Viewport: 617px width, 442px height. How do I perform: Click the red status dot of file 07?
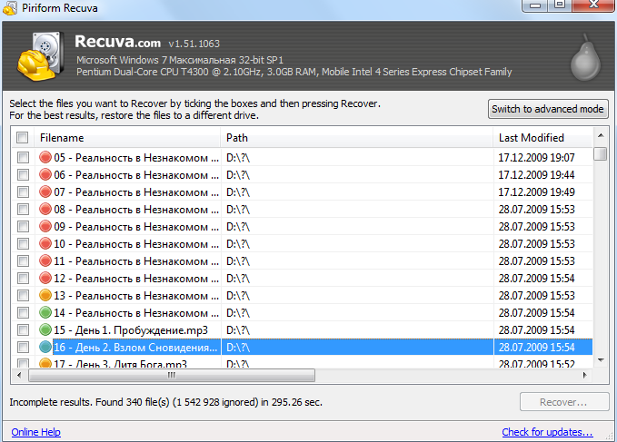[x=45, y=192]
